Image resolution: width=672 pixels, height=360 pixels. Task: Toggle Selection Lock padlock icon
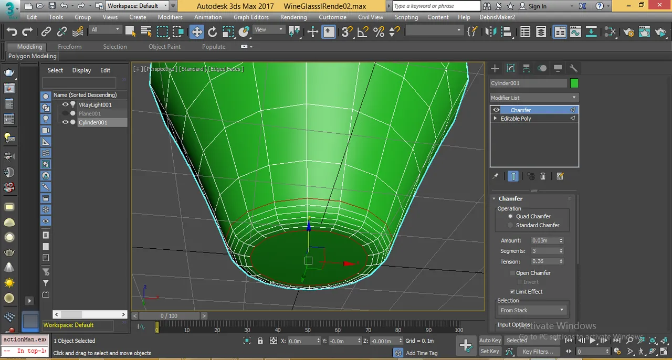point(260,341)
